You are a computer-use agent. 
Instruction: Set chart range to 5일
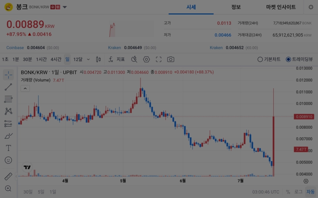[41, 192]
